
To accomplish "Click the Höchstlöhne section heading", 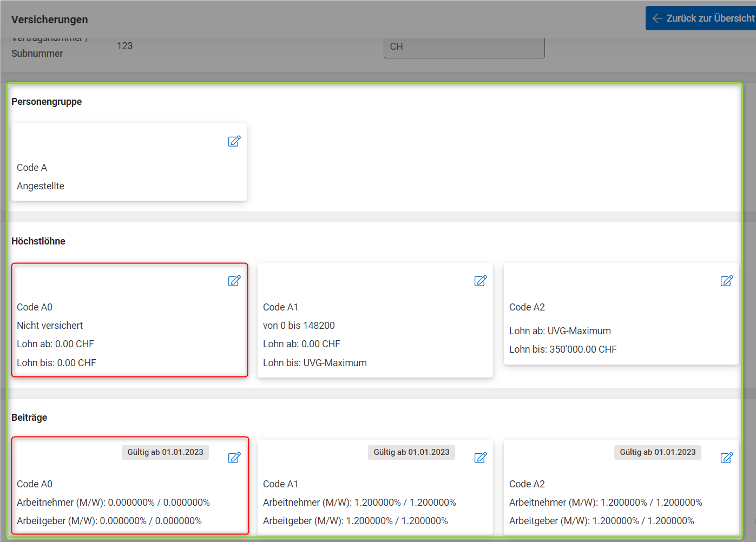I will click(x=38, y=241).
